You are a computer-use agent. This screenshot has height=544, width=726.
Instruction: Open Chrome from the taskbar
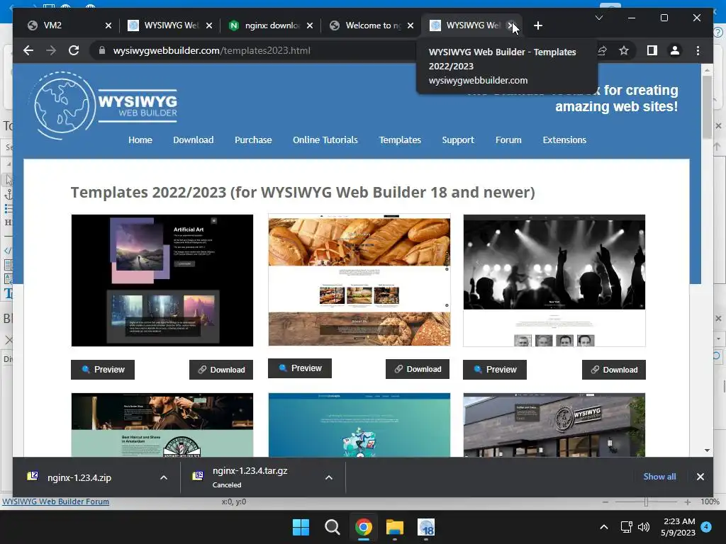364,527
